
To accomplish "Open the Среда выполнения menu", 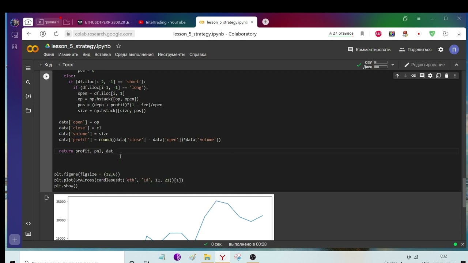I will [134, 54].
